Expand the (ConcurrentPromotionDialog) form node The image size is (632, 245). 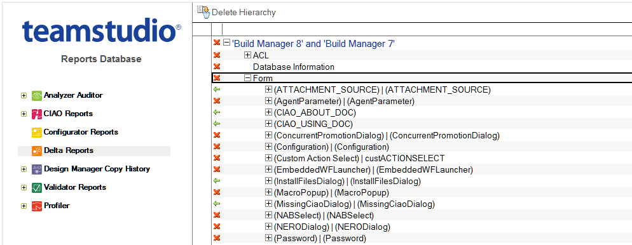(x=268, y=135)
